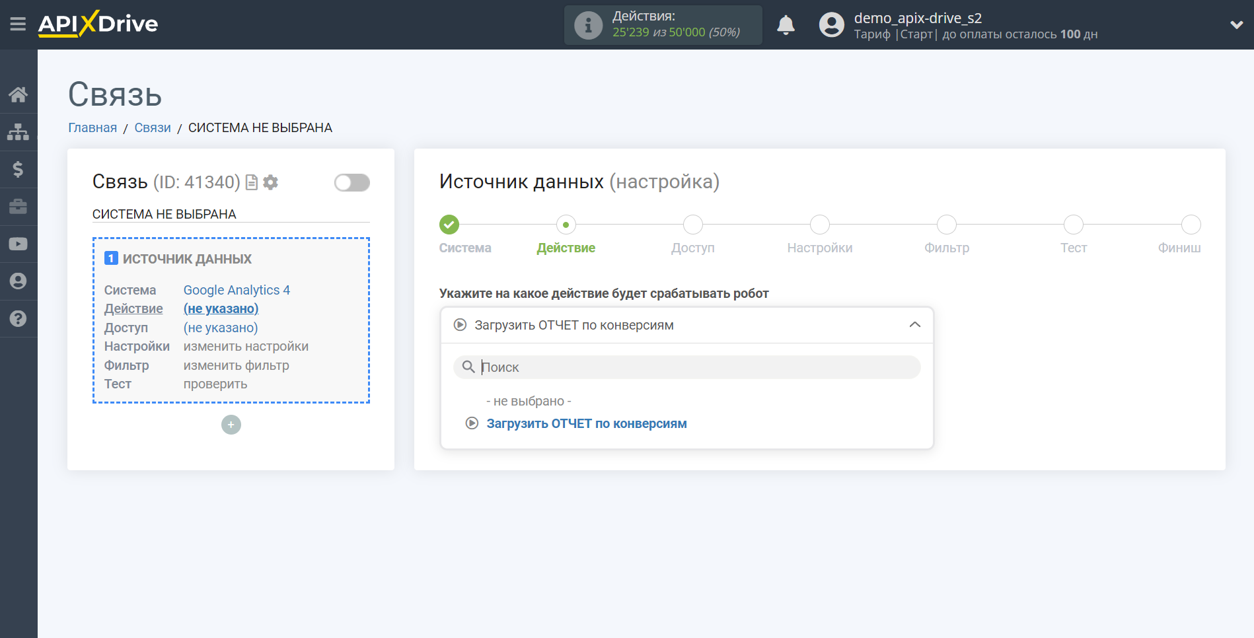Click the Доступ (не указано) link
Viewport: 1254px width, 638px height.
pyautogui.click(x=221, y=328)
